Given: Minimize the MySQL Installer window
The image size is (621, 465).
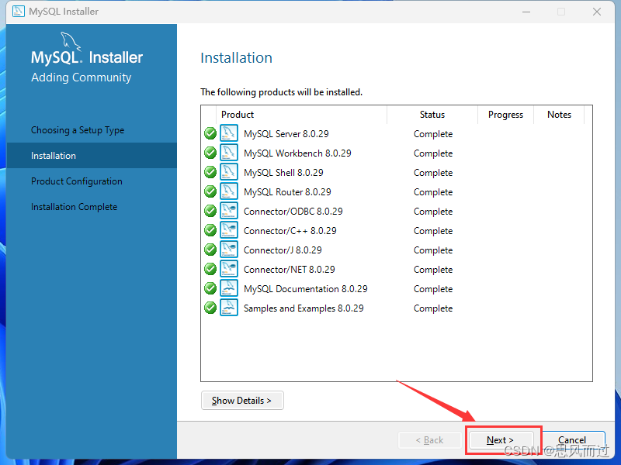Looking at the screenshot, I should 526,12.
